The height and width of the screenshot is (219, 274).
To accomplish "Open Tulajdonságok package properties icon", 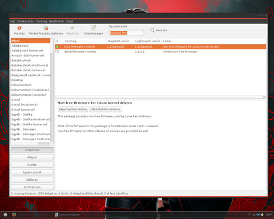I will (94, 28).
